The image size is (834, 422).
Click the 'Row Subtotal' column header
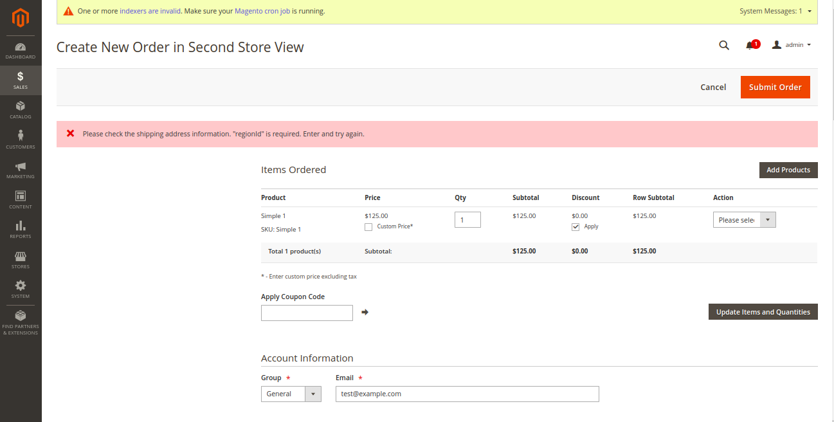coord(653,197)
